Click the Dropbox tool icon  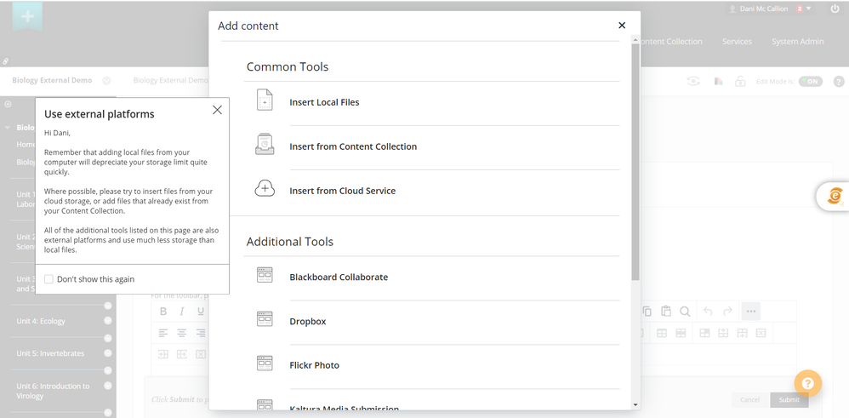[x=265, y=319]
